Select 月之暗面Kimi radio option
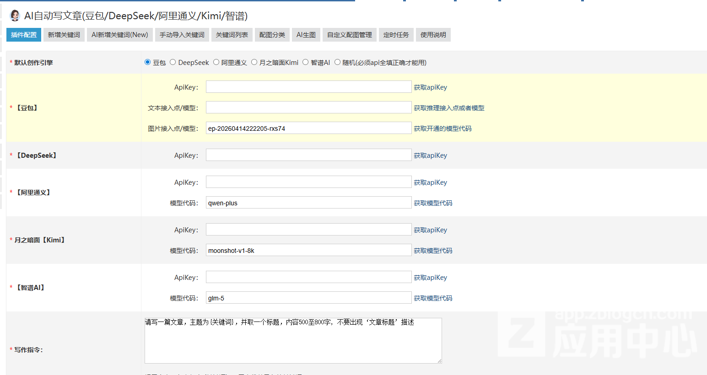 254,62
